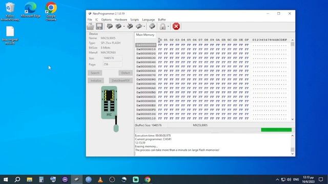The width and height of the screenshot is (328, 184).
Task: Click first FF byte in row 0x00000020
Action: pyautogui.click(x=160, y=54)
